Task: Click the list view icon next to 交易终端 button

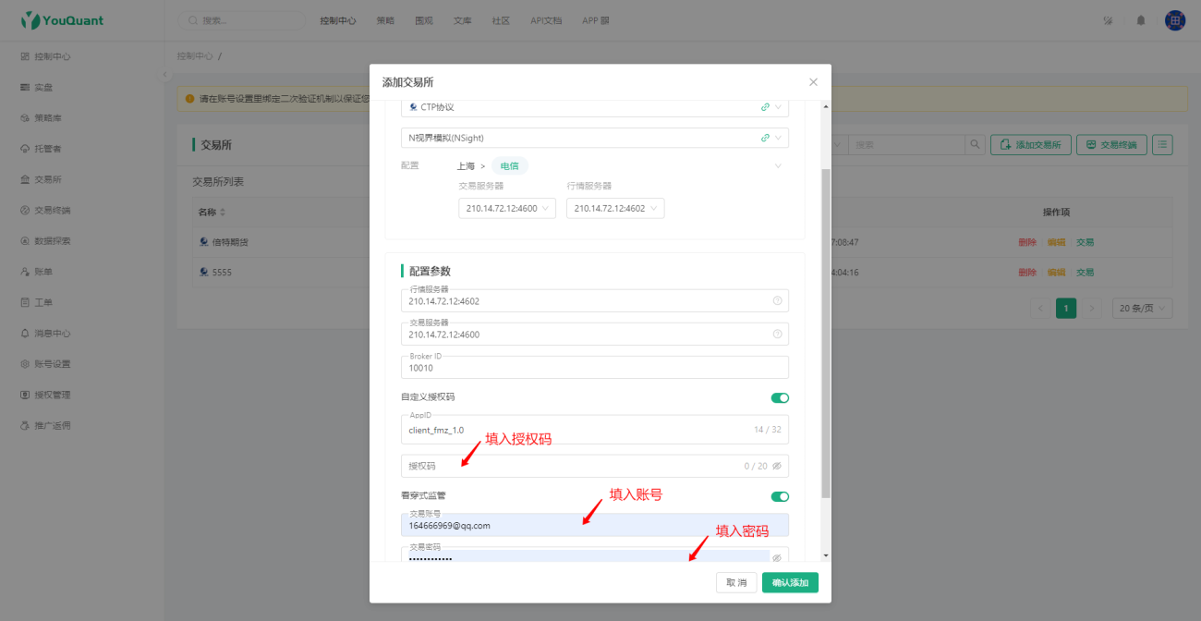Action: (1162, 144)
